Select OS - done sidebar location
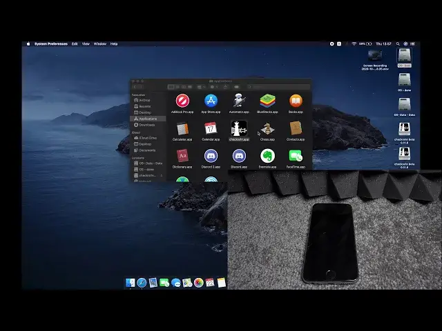Screen dimensions: 442x331 [148, 170]
